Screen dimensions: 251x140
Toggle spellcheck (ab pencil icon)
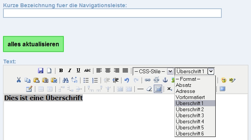click(x=232, y=80)
